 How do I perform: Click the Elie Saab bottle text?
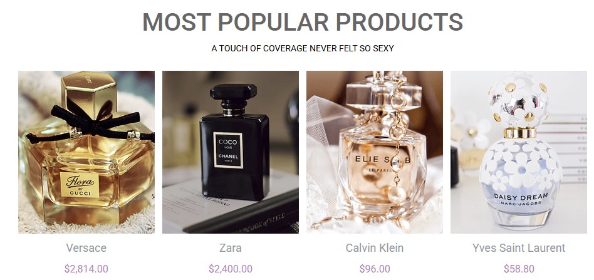[x=383, y=160]
